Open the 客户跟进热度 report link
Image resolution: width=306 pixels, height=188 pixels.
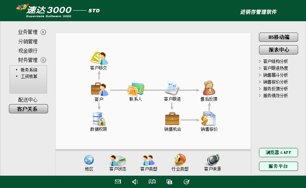275,68
